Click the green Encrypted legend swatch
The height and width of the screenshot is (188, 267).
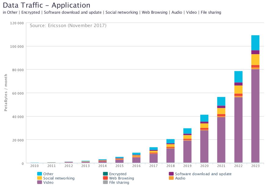(x=105, y=174)
